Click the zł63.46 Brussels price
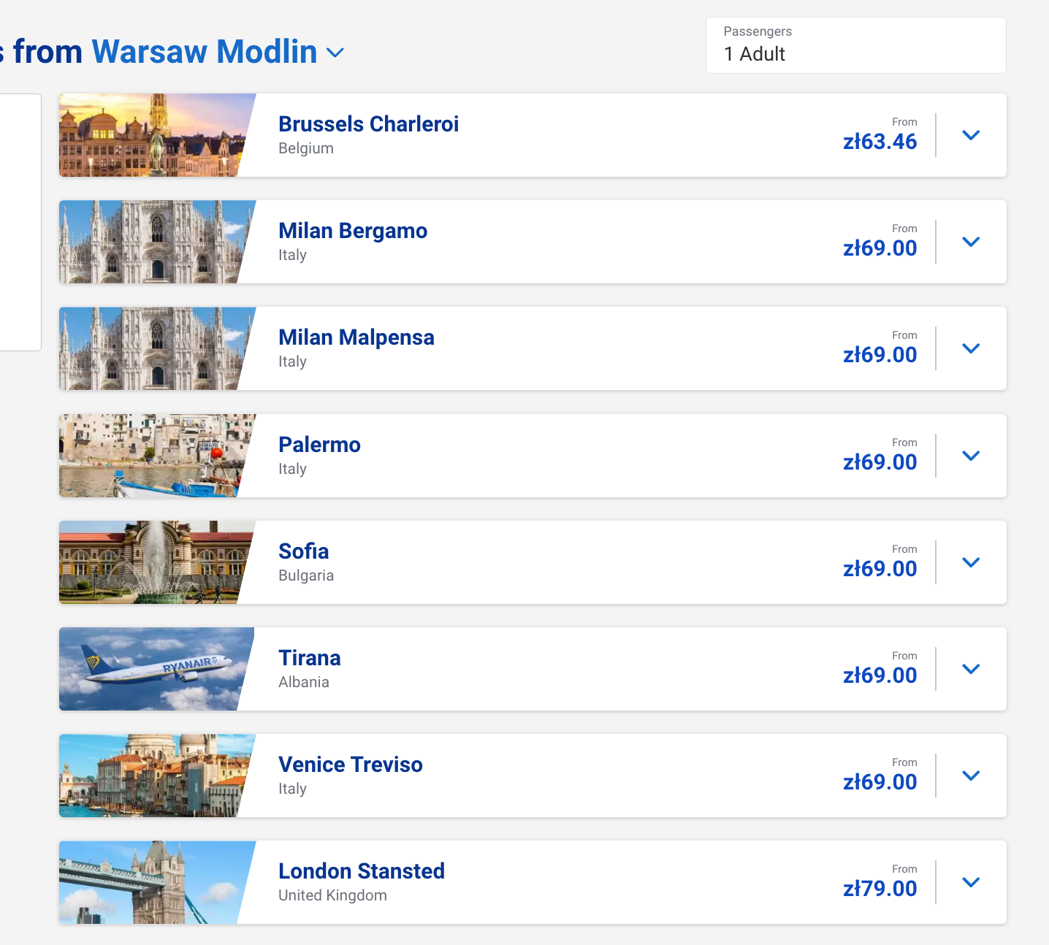1049x945 pixels. 880,142
